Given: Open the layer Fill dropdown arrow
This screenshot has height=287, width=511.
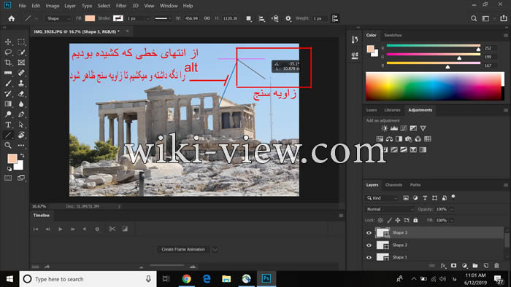Looking at the screenshot, I should pyautogui.click(x=452, y=221).
